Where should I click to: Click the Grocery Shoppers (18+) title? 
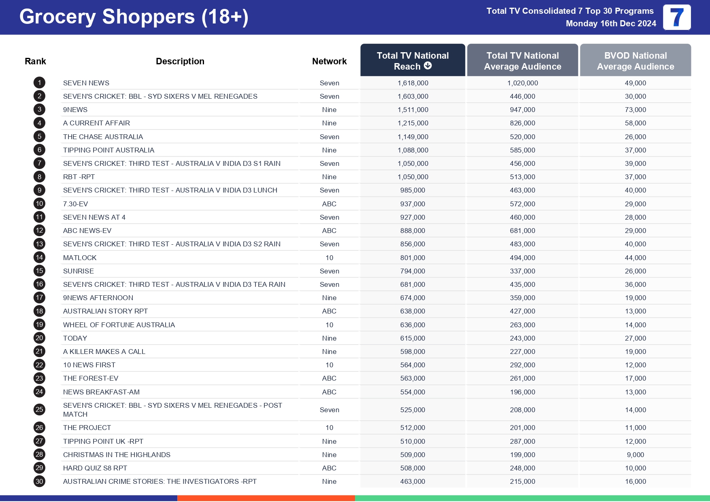pyautogui.click(x=134, y=17)
